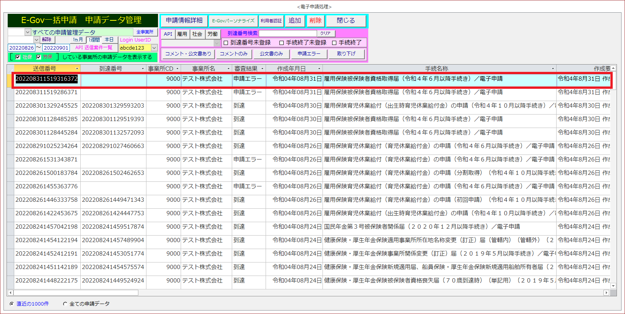Click the vertical scrollbar down arrow
The width and height of the screenshot is (625, 314).
coord(613,286)
